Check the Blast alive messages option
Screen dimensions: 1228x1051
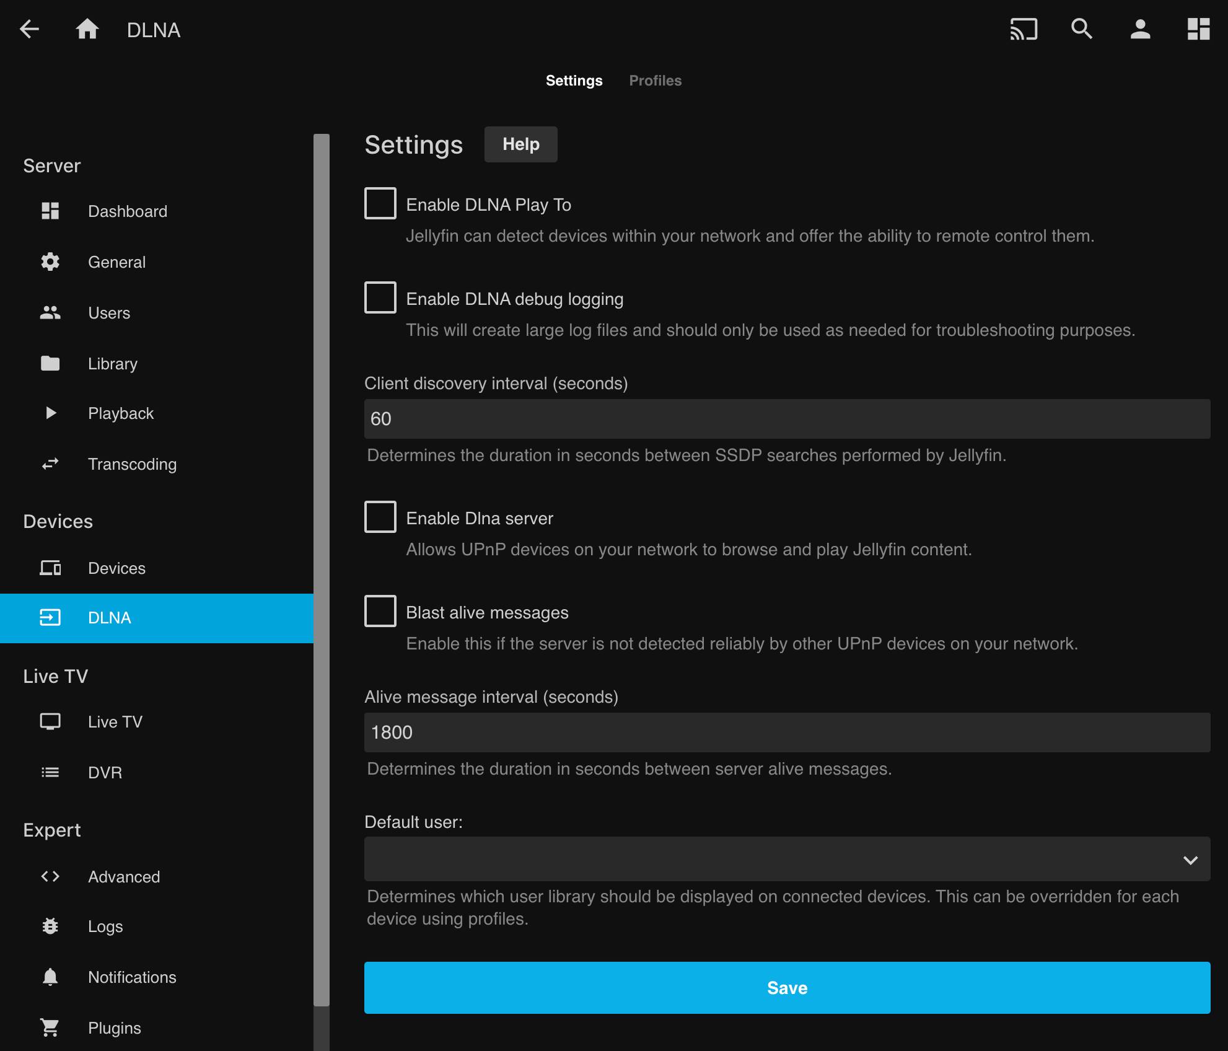point(380,612)
